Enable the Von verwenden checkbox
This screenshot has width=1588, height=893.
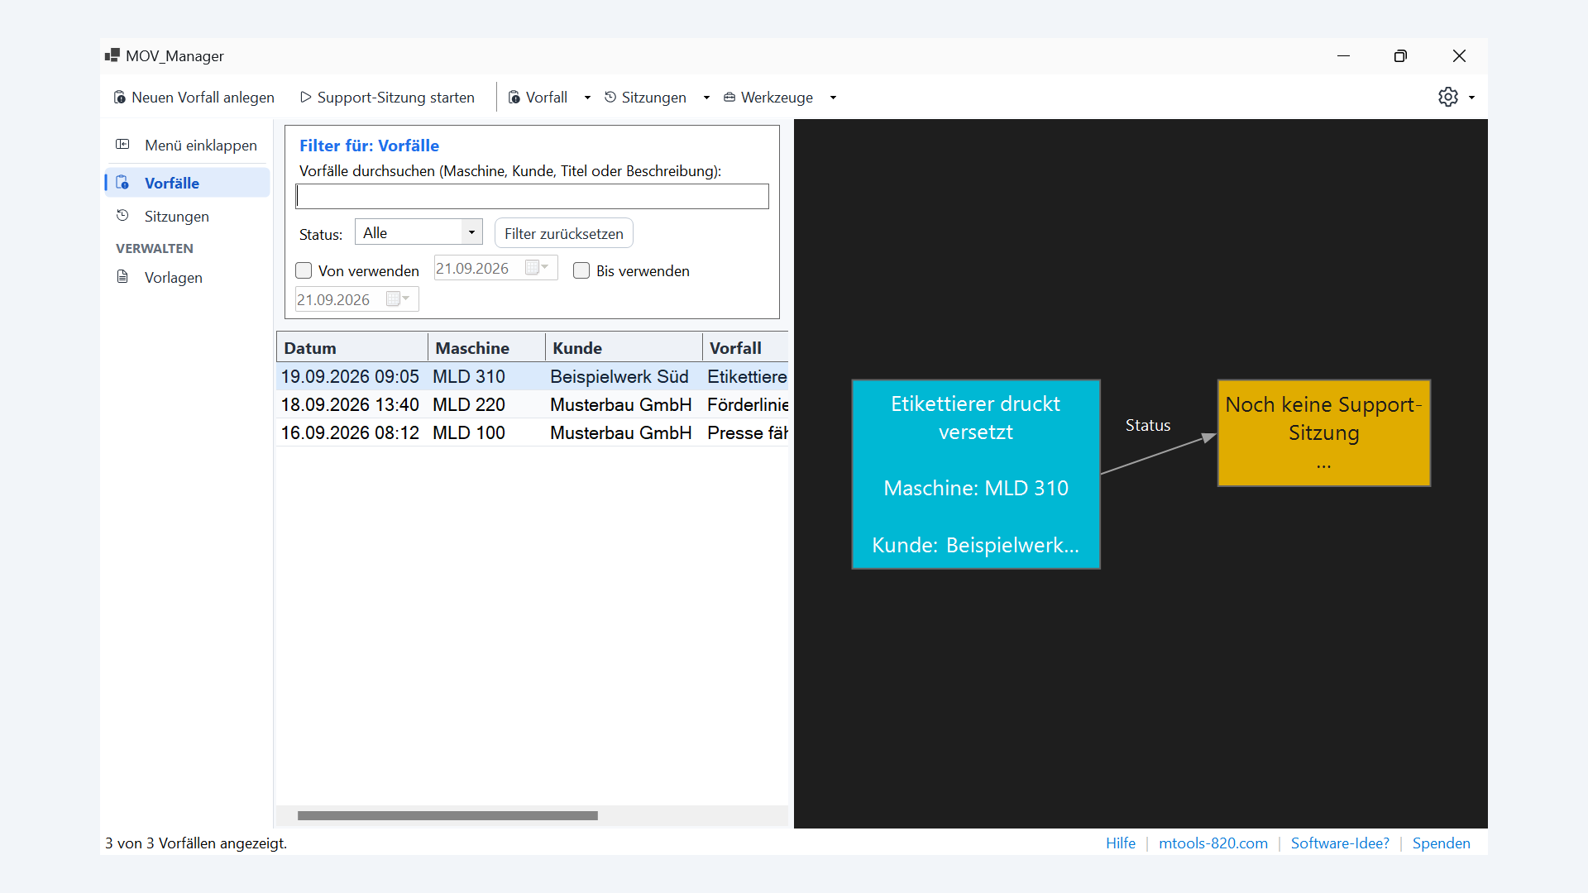[x=304, y=270]
